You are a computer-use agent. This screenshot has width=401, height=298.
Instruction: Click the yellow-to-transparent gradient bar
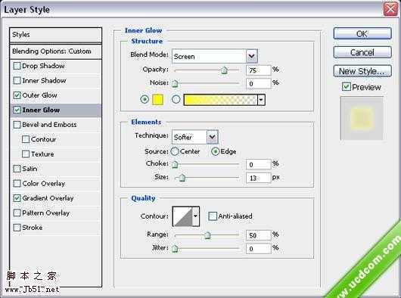[220, 100]
